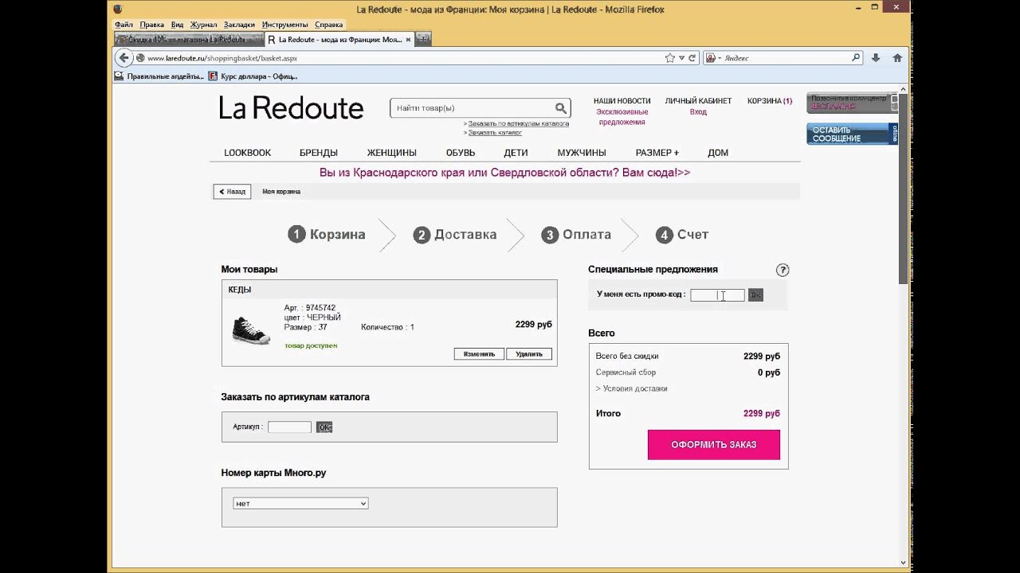Open the ЛИЧНЫЙ КАБИНЕТ link
Image resolution: width=1020 pixels, height=573 pixels.
pos(698,101)
